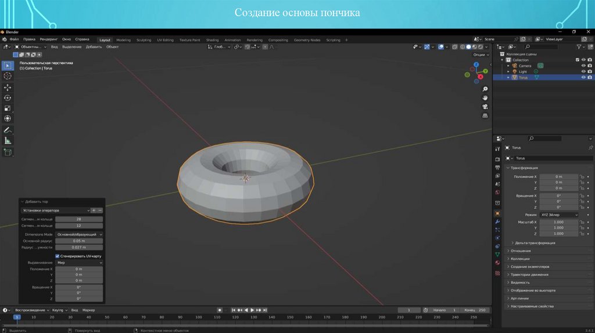Select the 3D Cursor tool
The width and height of the screenshot is (595, 333).
click(8, 76)
